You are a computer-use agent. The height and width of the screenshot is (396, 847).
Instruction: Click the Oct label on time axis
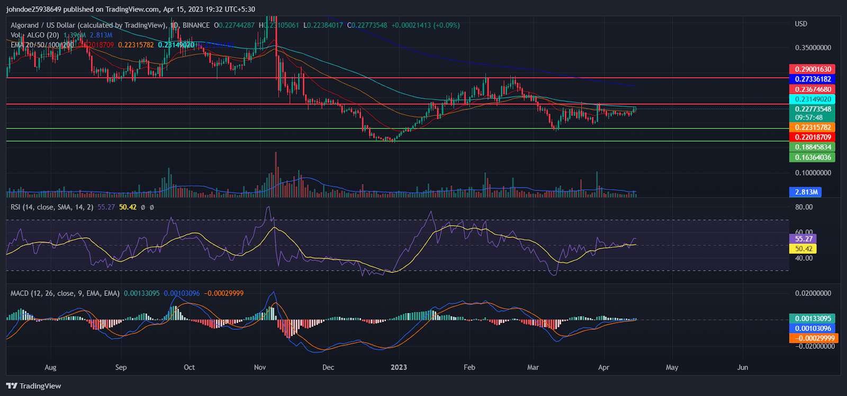coord(189,367)
